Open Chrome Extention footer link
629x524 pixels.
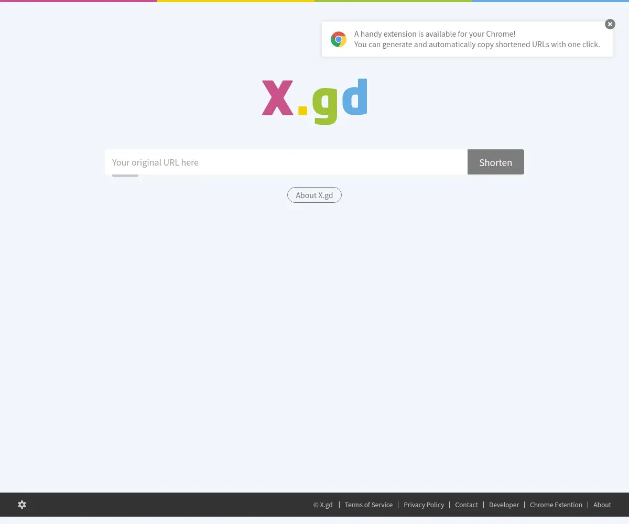pyautogui.click(x=556, y=505)
